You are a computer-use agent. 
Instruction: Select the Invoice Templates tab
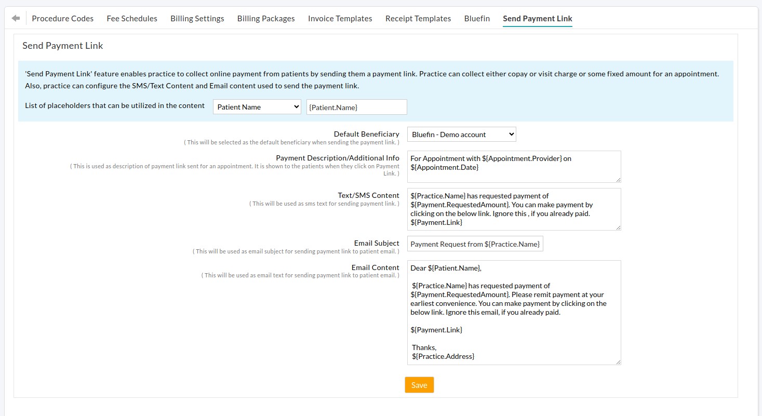point(340,19)
